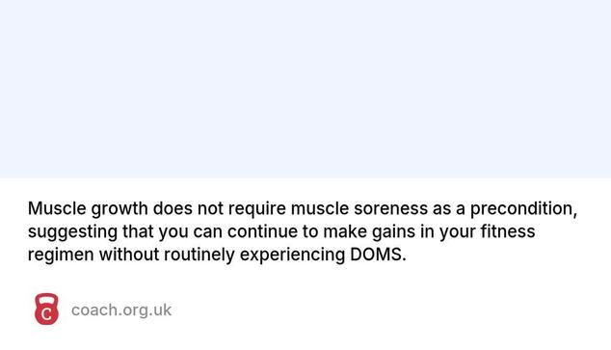Screen dimensions: 611x350
Task: Open the coach.org.uk source link
Action: pos(121,310)
